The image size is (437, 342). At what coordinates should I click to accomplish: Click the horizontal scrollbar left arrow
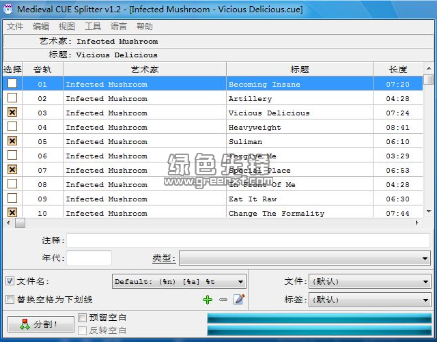[8, 223]
